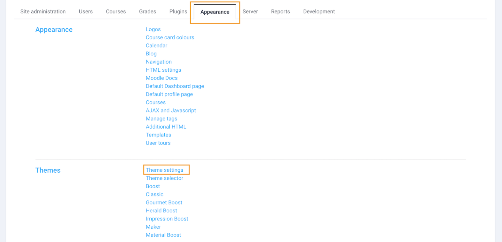Open the Boost theme settings
This screenshot has width=502, height=242.
coord(153,186)
